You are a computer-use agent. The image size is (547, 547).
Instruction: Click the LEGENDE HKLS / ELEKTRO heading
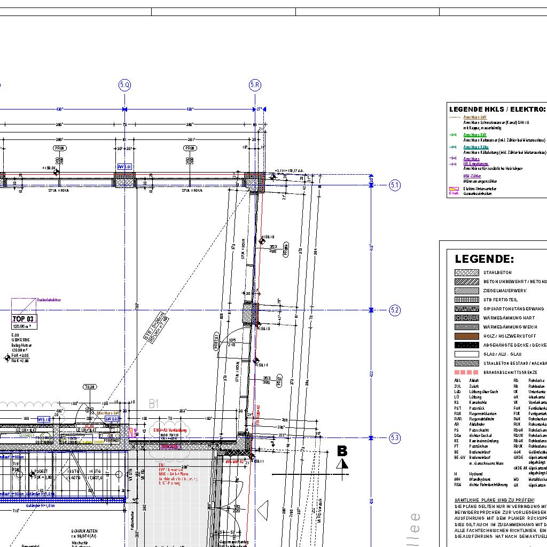(x=497, y=109)
